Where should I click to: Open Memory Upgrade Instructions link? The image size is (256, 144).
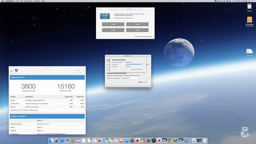coord(144,36)
